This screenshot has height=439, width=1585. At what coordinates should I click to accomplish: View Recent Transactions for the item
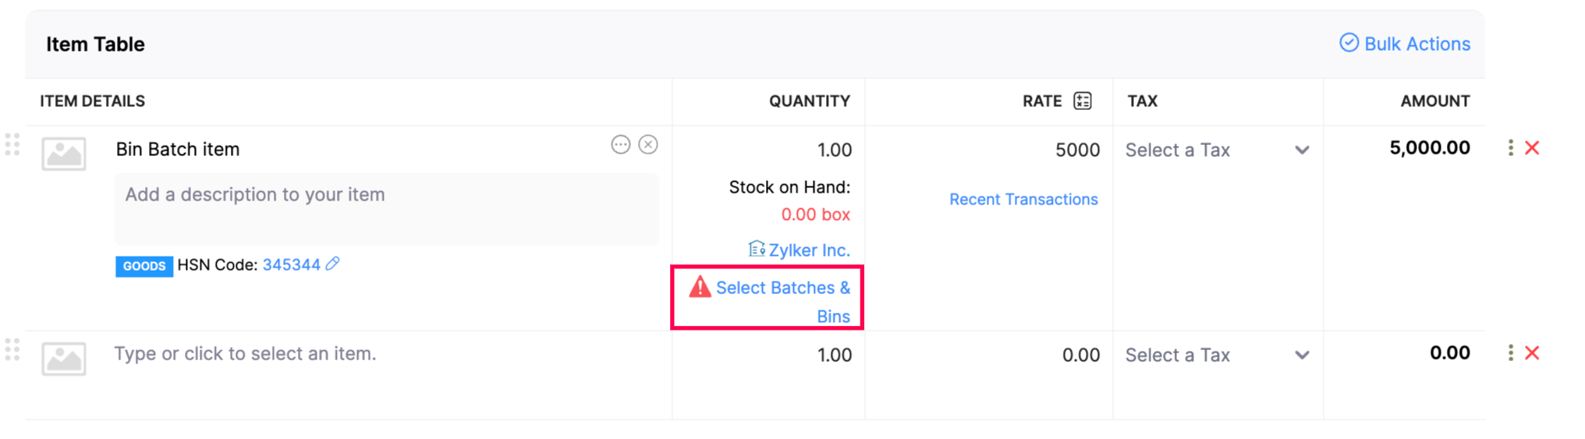[1023, 200]
